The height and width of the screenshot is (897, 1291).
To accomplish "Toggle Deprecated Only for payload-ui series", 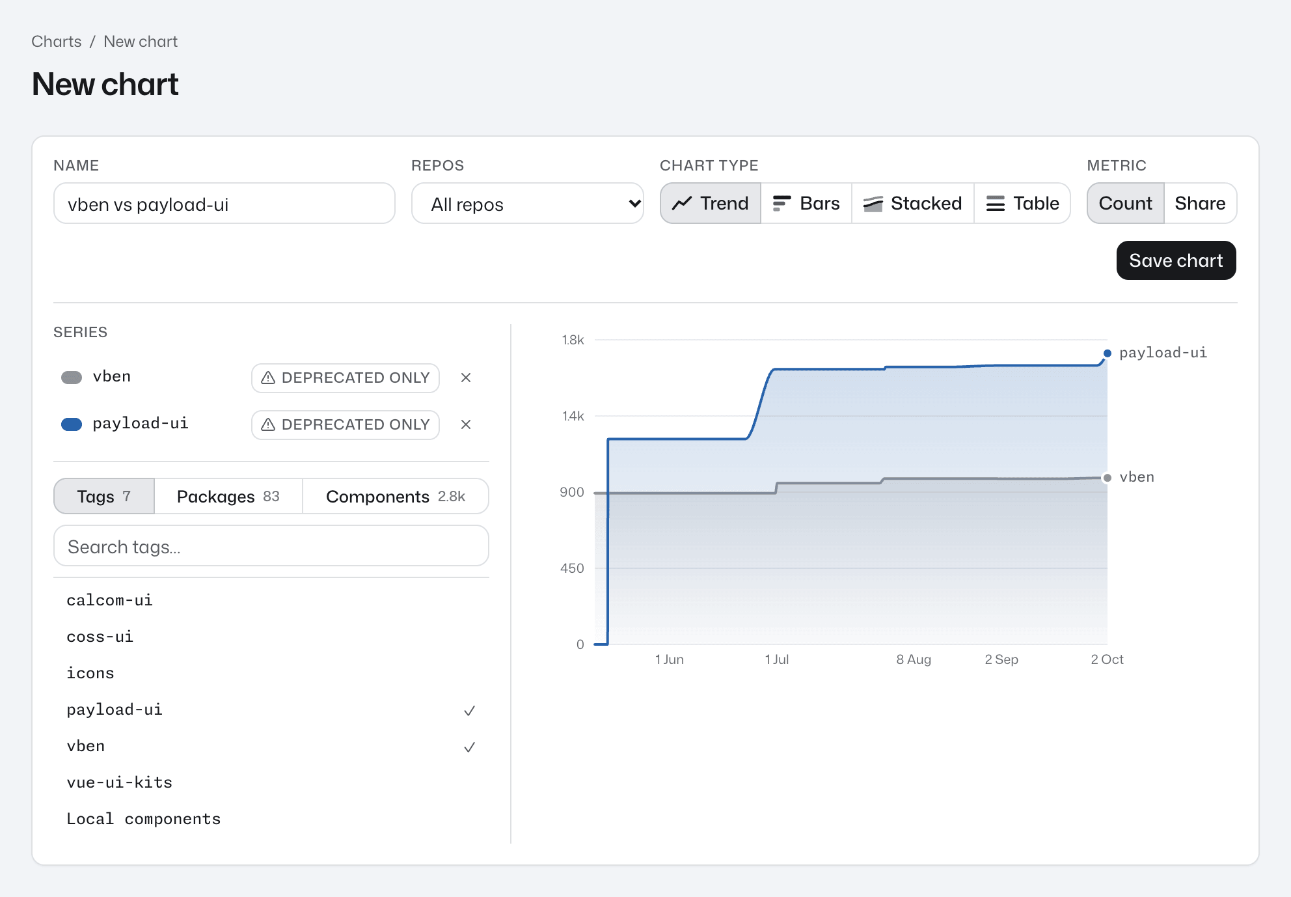I will (x=346, y=425).
